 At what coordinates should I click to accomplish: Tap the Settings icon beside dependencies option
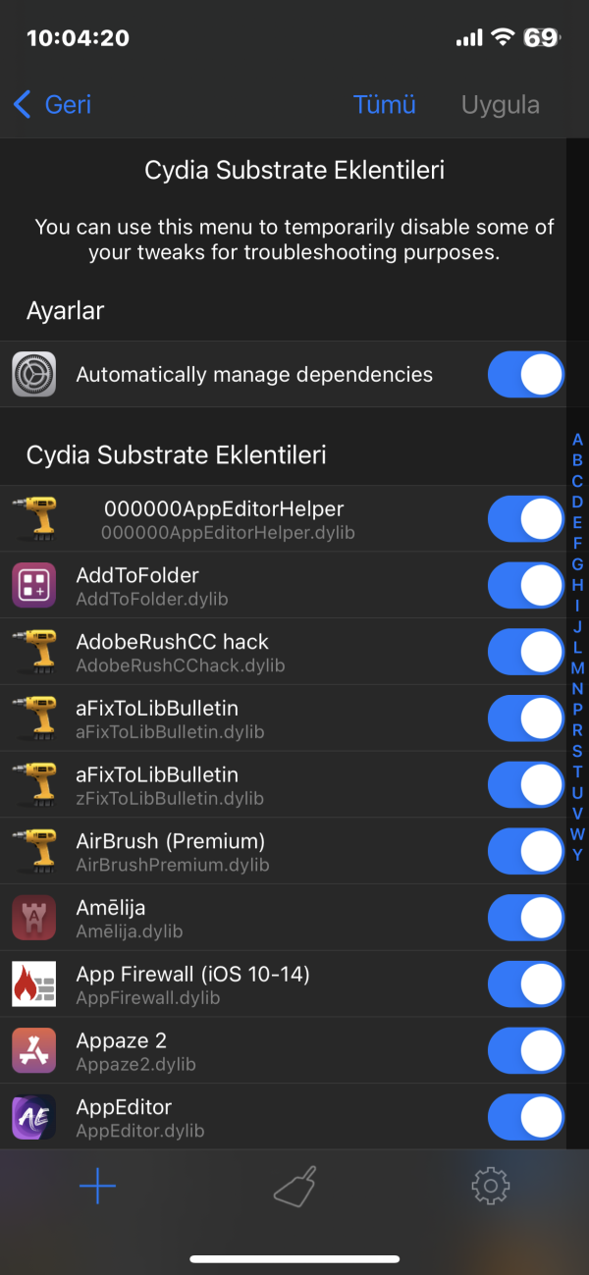tap(33, 374)
